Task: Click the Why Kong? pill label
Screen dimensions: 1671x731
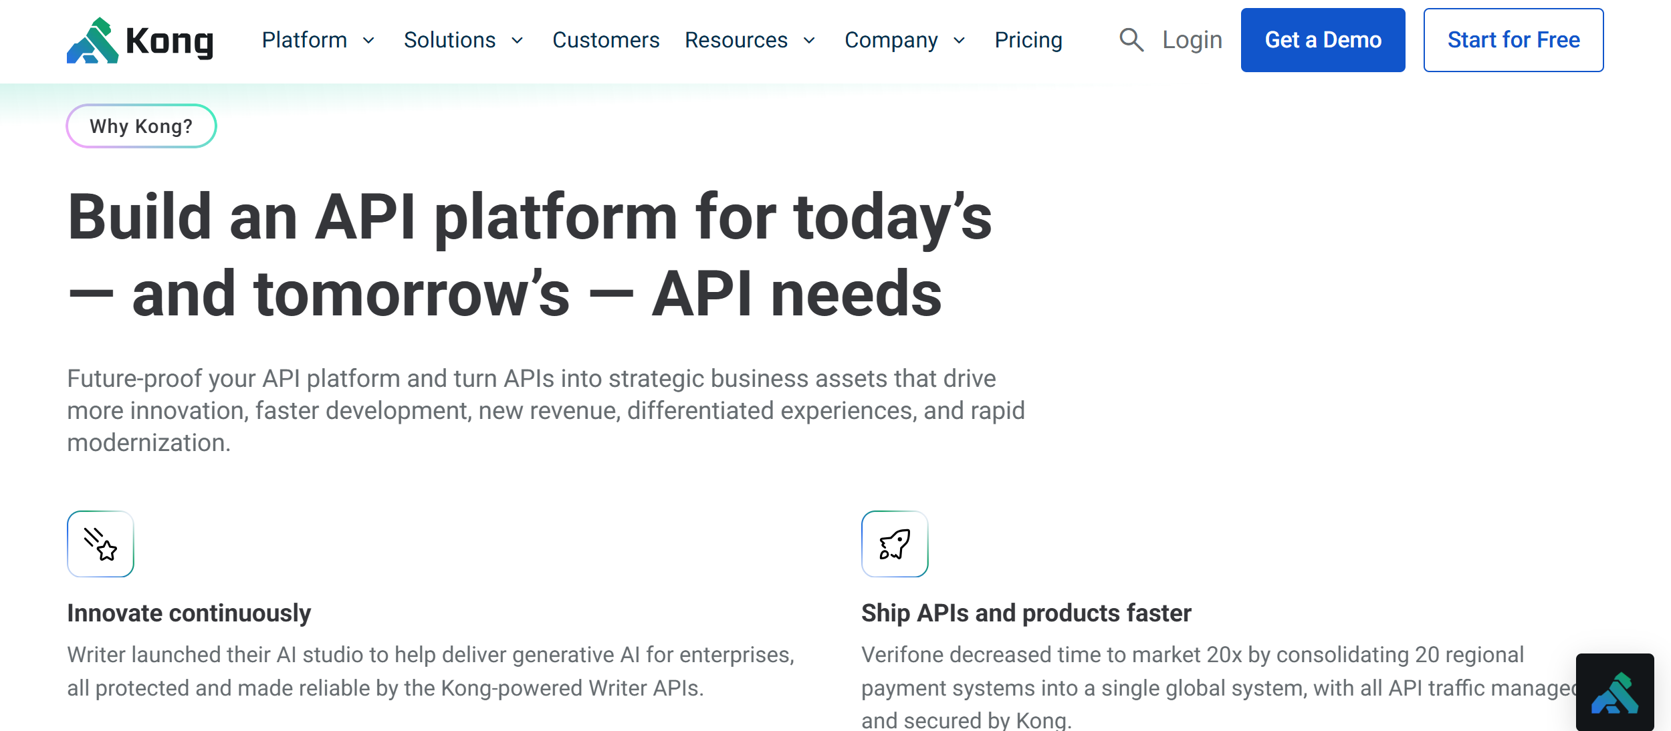Action: point(141,126)
